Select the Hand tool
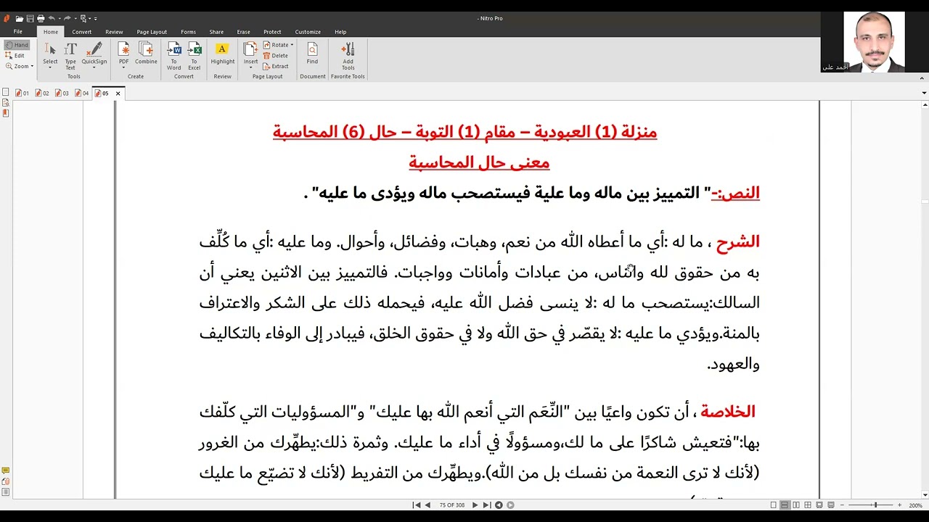 (17, 45)
